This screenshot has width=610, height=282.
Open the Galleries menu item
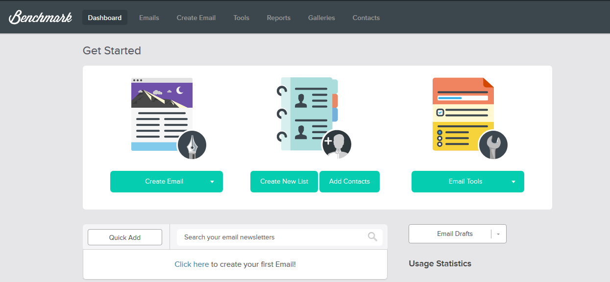(x=321, y=18)
